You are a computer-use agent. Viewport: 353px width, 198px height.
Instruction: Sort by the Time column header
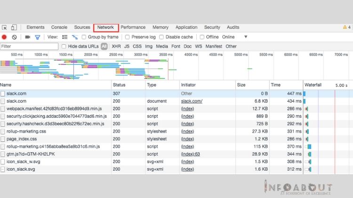point(286,85)
